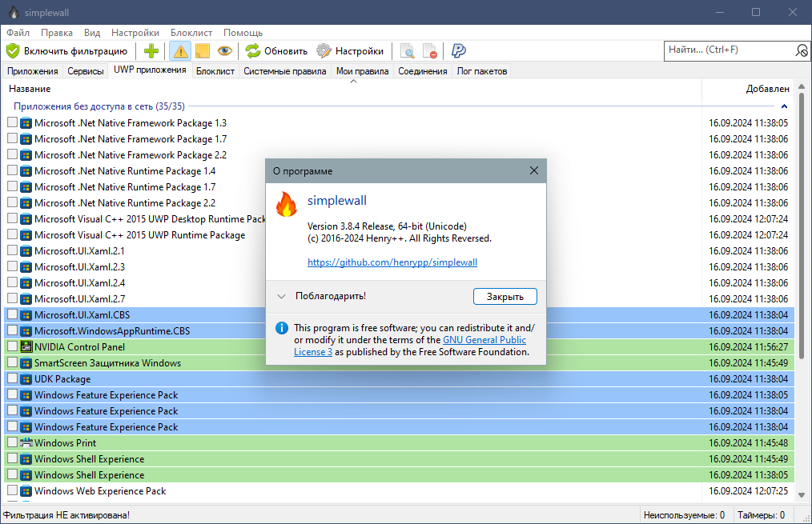Click the simplewall flame icon in title bar
This screenshot has height=524, width=812.
tap(14, 13)
